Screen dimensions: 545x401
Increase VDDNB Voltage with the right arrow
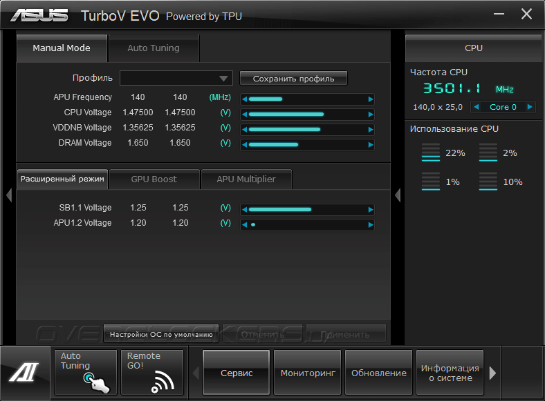371,130
